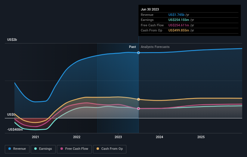Click the US$254.611m free cash flow value

[179, 25]
